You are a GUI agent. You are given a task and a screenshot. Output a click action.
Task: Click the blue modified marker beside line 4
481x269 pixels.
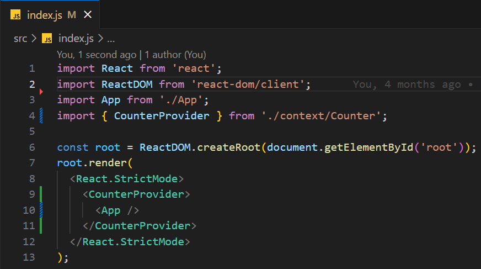pos(41,116)
